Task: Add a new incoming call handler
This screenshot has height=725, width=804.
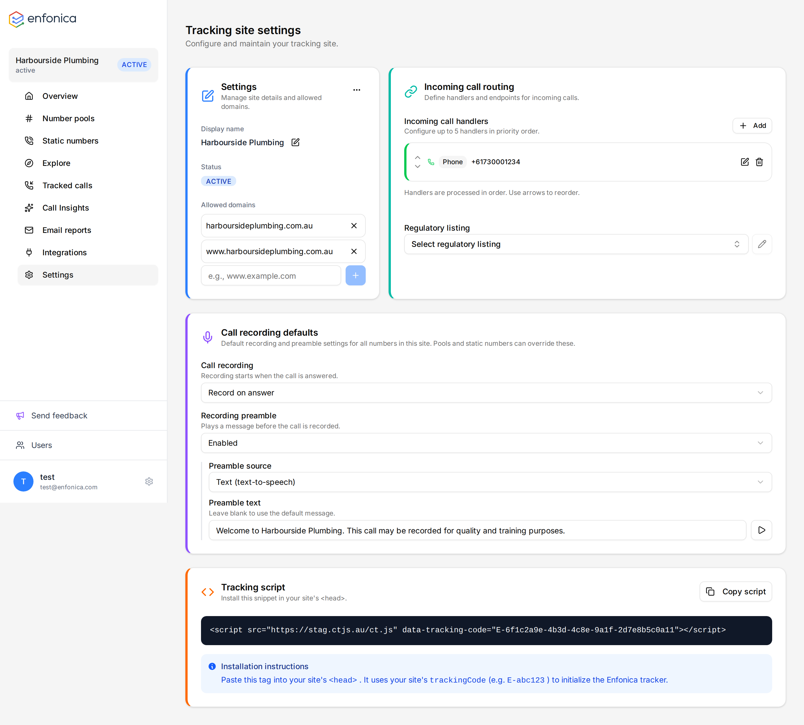Action: point(752,125)
